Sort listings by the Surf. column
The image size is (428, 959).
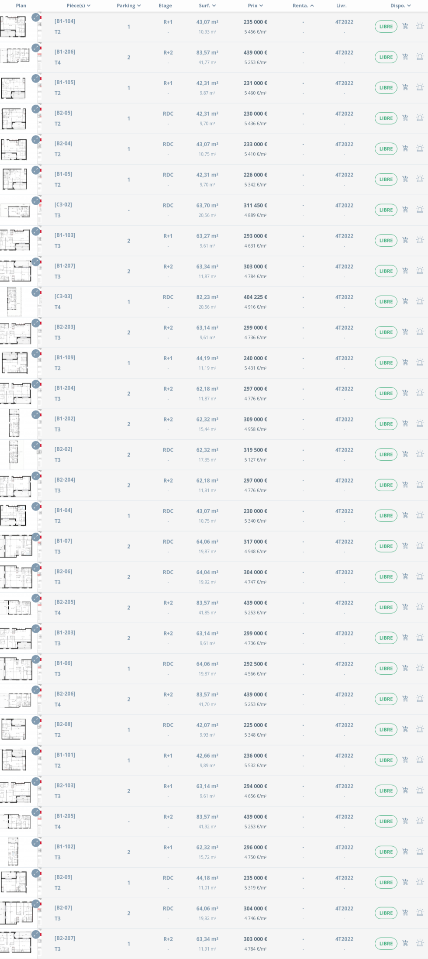point(207,6)
